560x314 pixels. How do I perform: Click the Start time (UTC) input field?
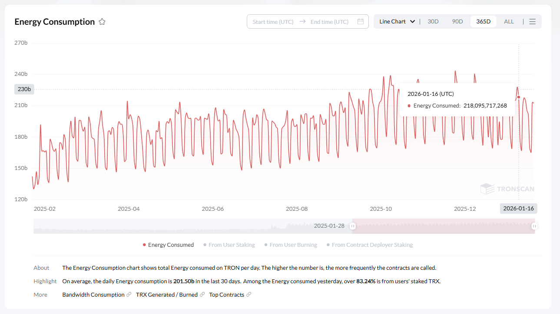pos(273,22)
